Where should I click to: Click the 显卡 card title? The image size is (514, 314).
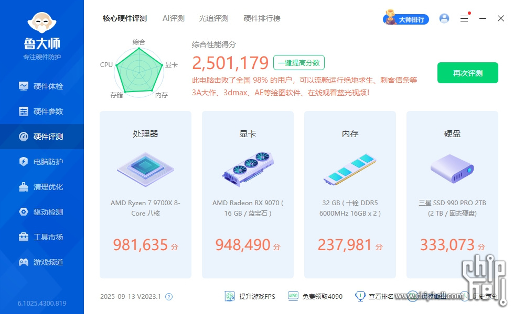(248, 134)
